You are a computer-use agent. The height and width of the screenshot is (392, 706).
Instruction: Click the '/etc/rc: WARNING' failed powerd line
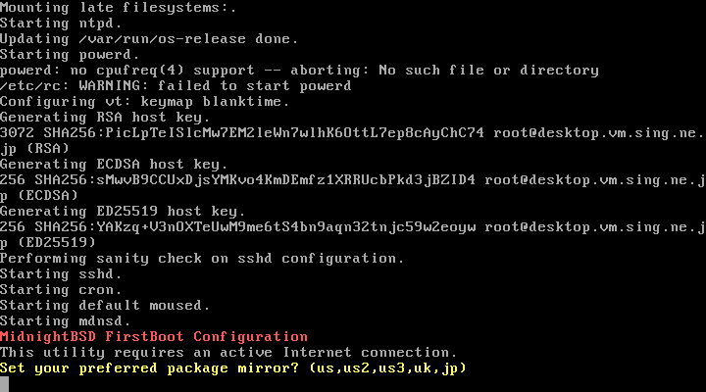pos(176,85)
